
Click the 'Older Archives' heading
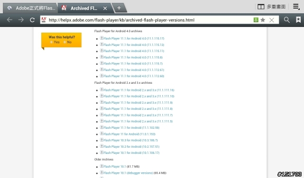104,160
